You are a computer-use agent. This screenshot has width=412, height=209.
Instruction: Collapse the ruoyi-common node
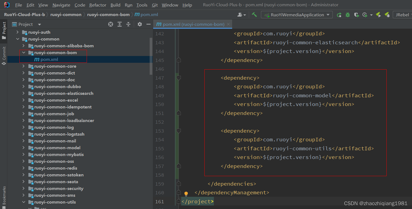pos(18,39)
